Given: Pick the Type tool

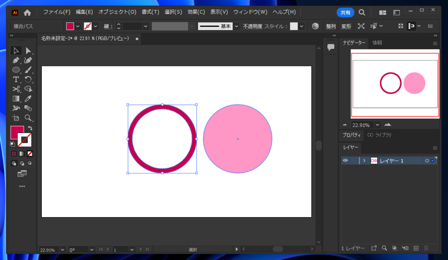Looking at the screenshot, I should tap(16, 79).
